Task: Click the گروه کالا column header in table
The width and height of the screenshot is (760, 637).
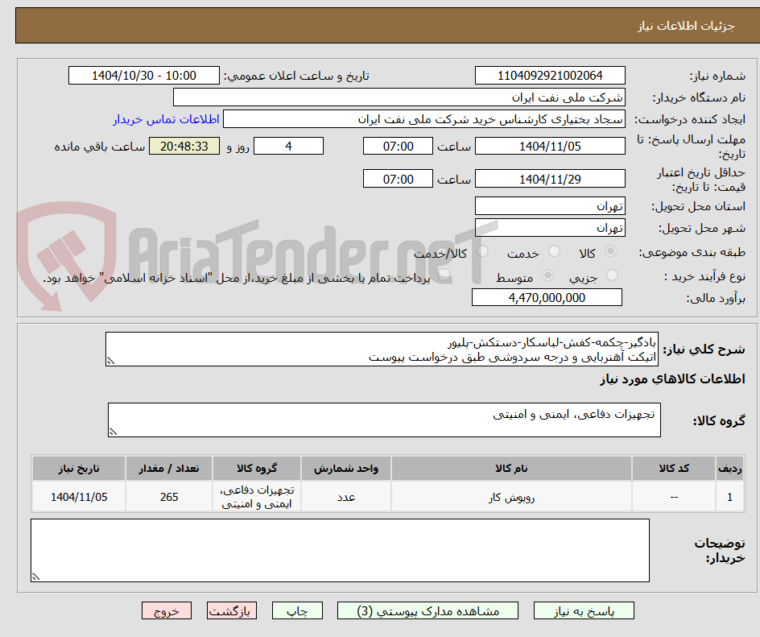Action: pyautogui.click(x=257, y=469)
